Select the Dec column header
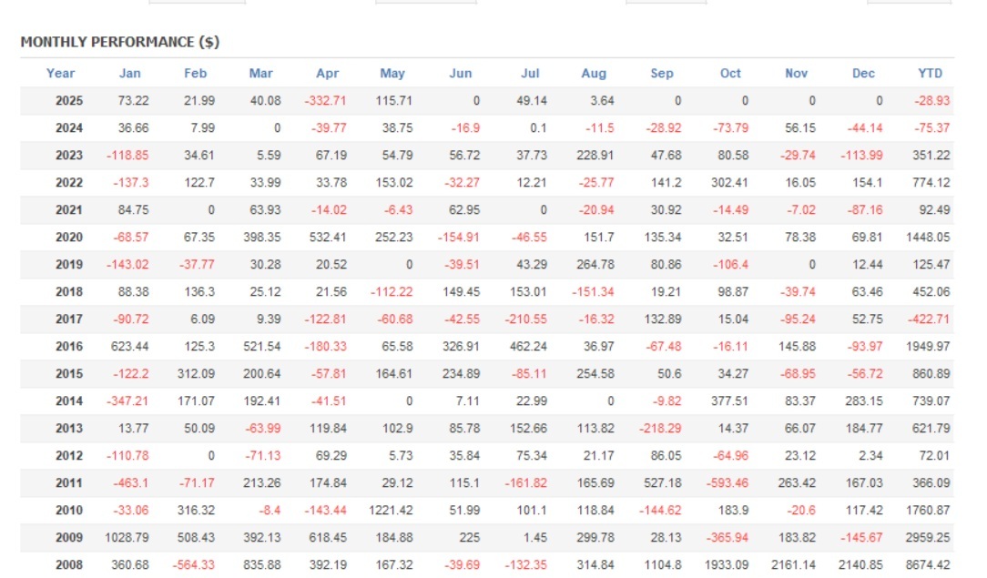987x578 pixels. click(863, 74)
